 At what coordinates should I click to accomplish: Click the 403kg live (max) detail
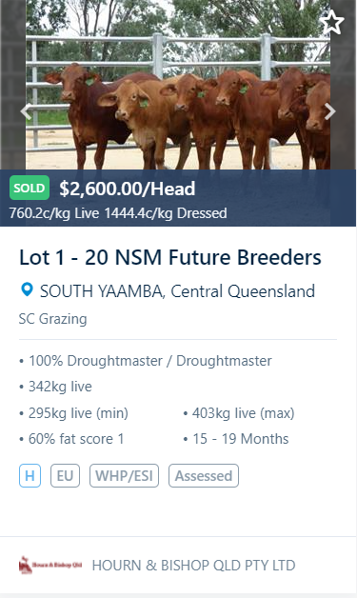(x=239, y=413)
